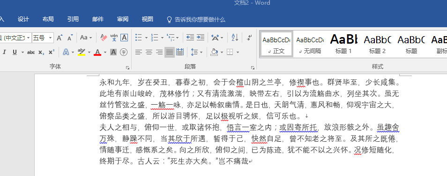Open Font dialog launcher in 字体 group
The image size is (447, 176).
127,68
